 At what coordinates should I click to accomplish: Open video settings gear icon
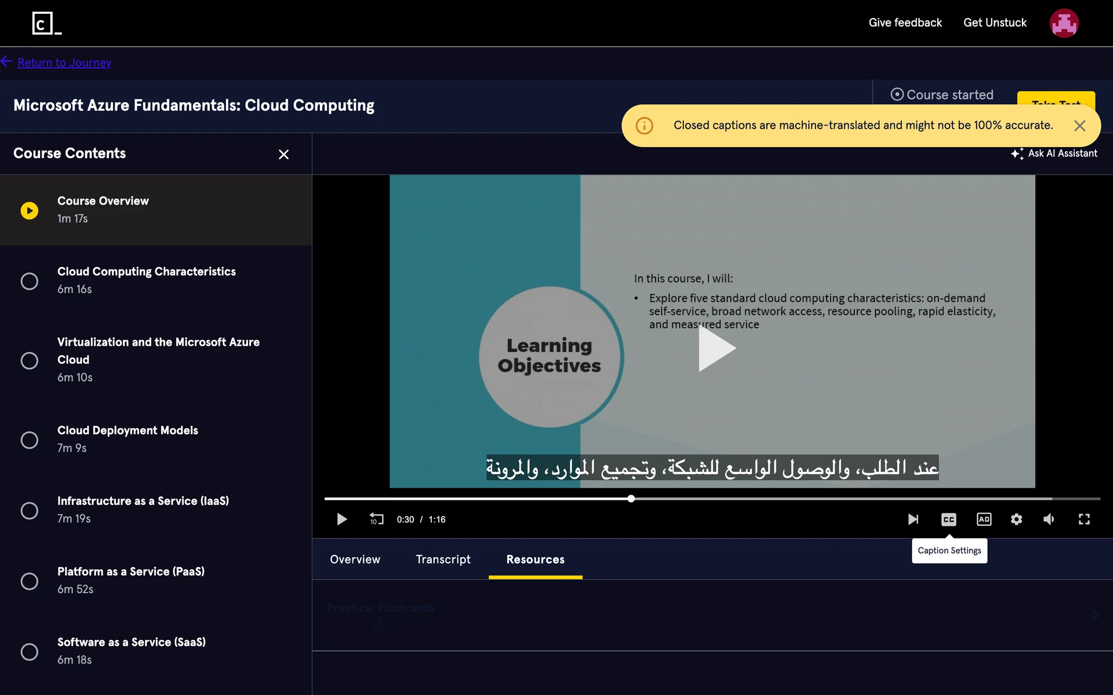1016,519
